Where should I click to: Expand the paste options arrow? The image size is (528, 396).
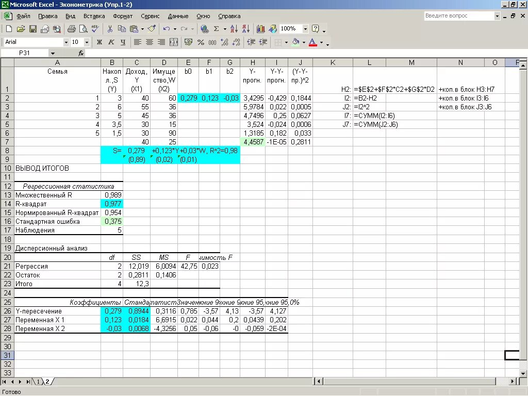[x=142, y=29]
